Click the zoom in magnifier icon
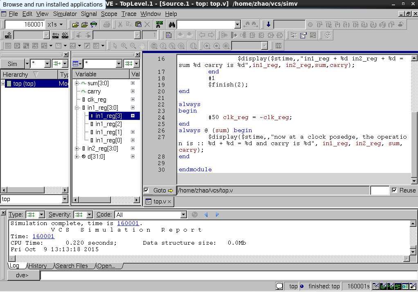 (x=124, y=46)
